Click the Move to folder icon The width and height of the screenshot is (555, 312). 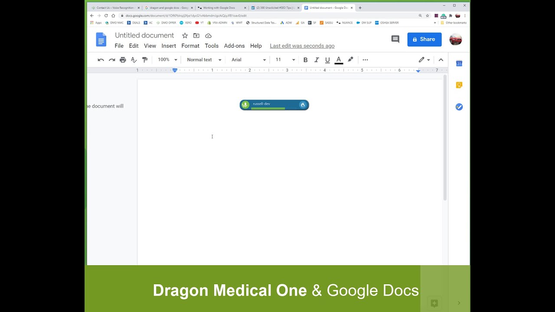tap(196, 36)
